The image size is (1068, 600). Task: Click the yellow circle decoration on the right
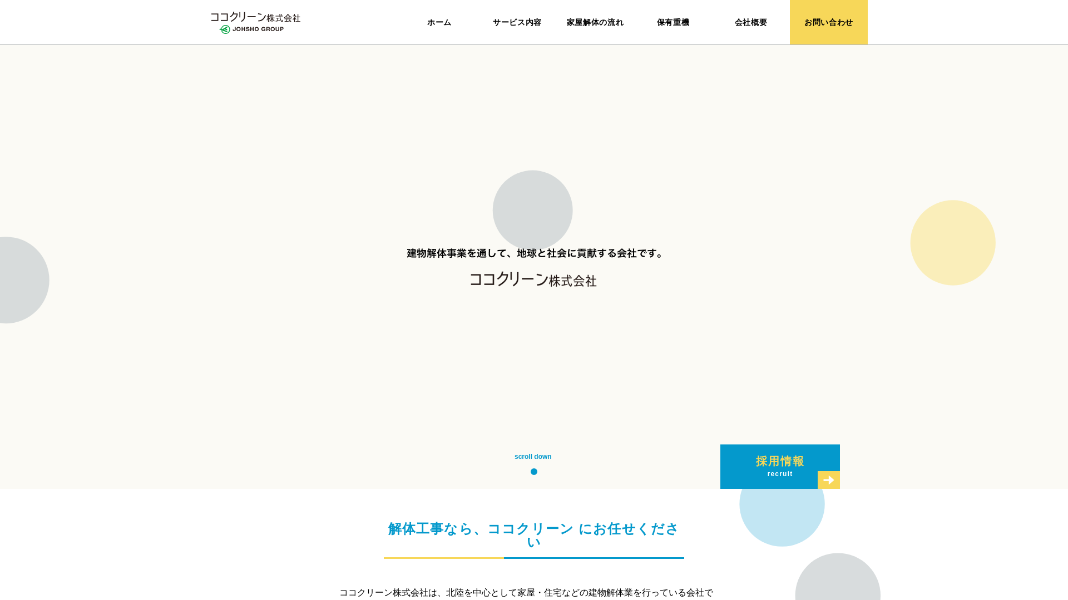click(952, 243)
